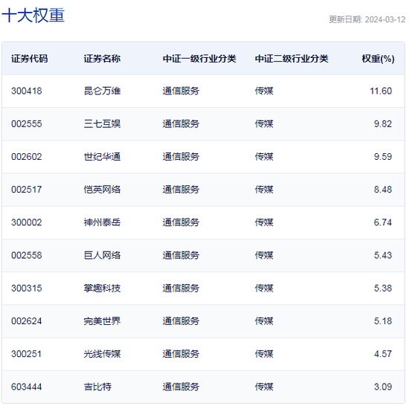Select security code 300002
409x409 pixels.
point(27,222)
